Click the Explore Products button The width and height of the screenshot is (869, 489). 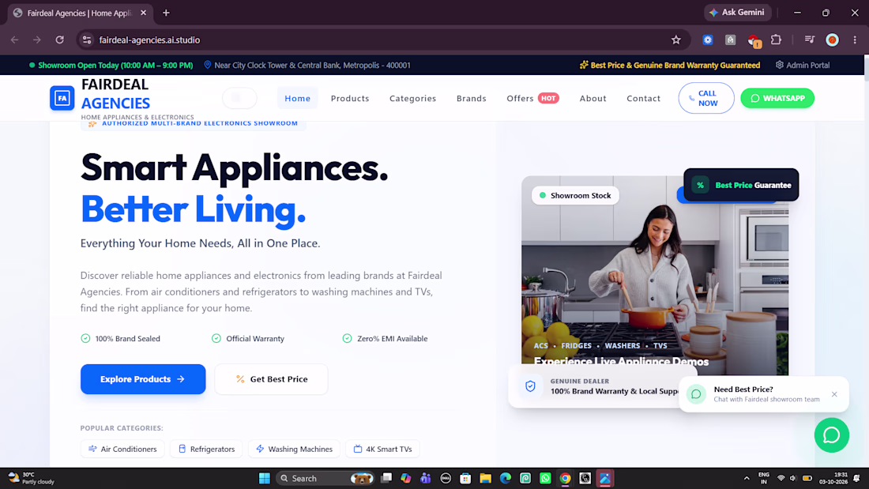pos(143,379)
